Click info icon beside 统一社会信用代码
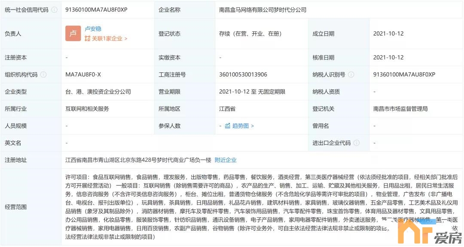 pyautogui.click(x=55, y=10)
